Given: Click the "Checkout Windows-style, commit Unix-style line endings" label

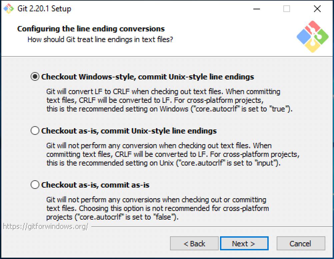Looking at the screenshot, I should (147, 77).
